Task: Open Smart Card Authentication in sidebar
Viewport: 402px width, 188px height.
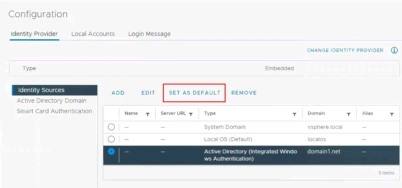Action: tap(54, 111)
